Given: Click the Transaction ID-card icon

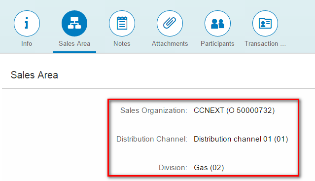Looking at the screenshot, I should pyautogui.click(x=265, y=23).
